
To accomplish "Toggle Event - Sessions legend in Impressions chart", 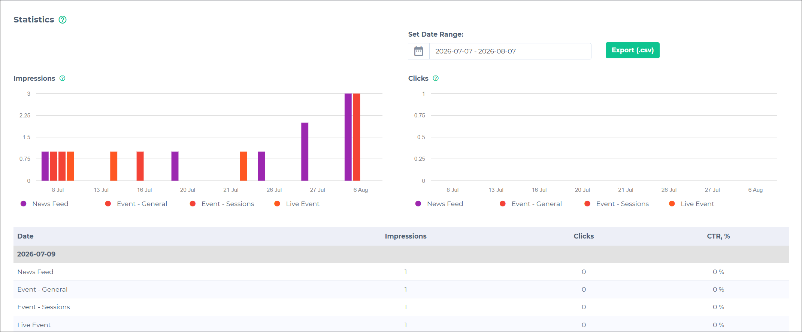I will click(x=222, y=204).
